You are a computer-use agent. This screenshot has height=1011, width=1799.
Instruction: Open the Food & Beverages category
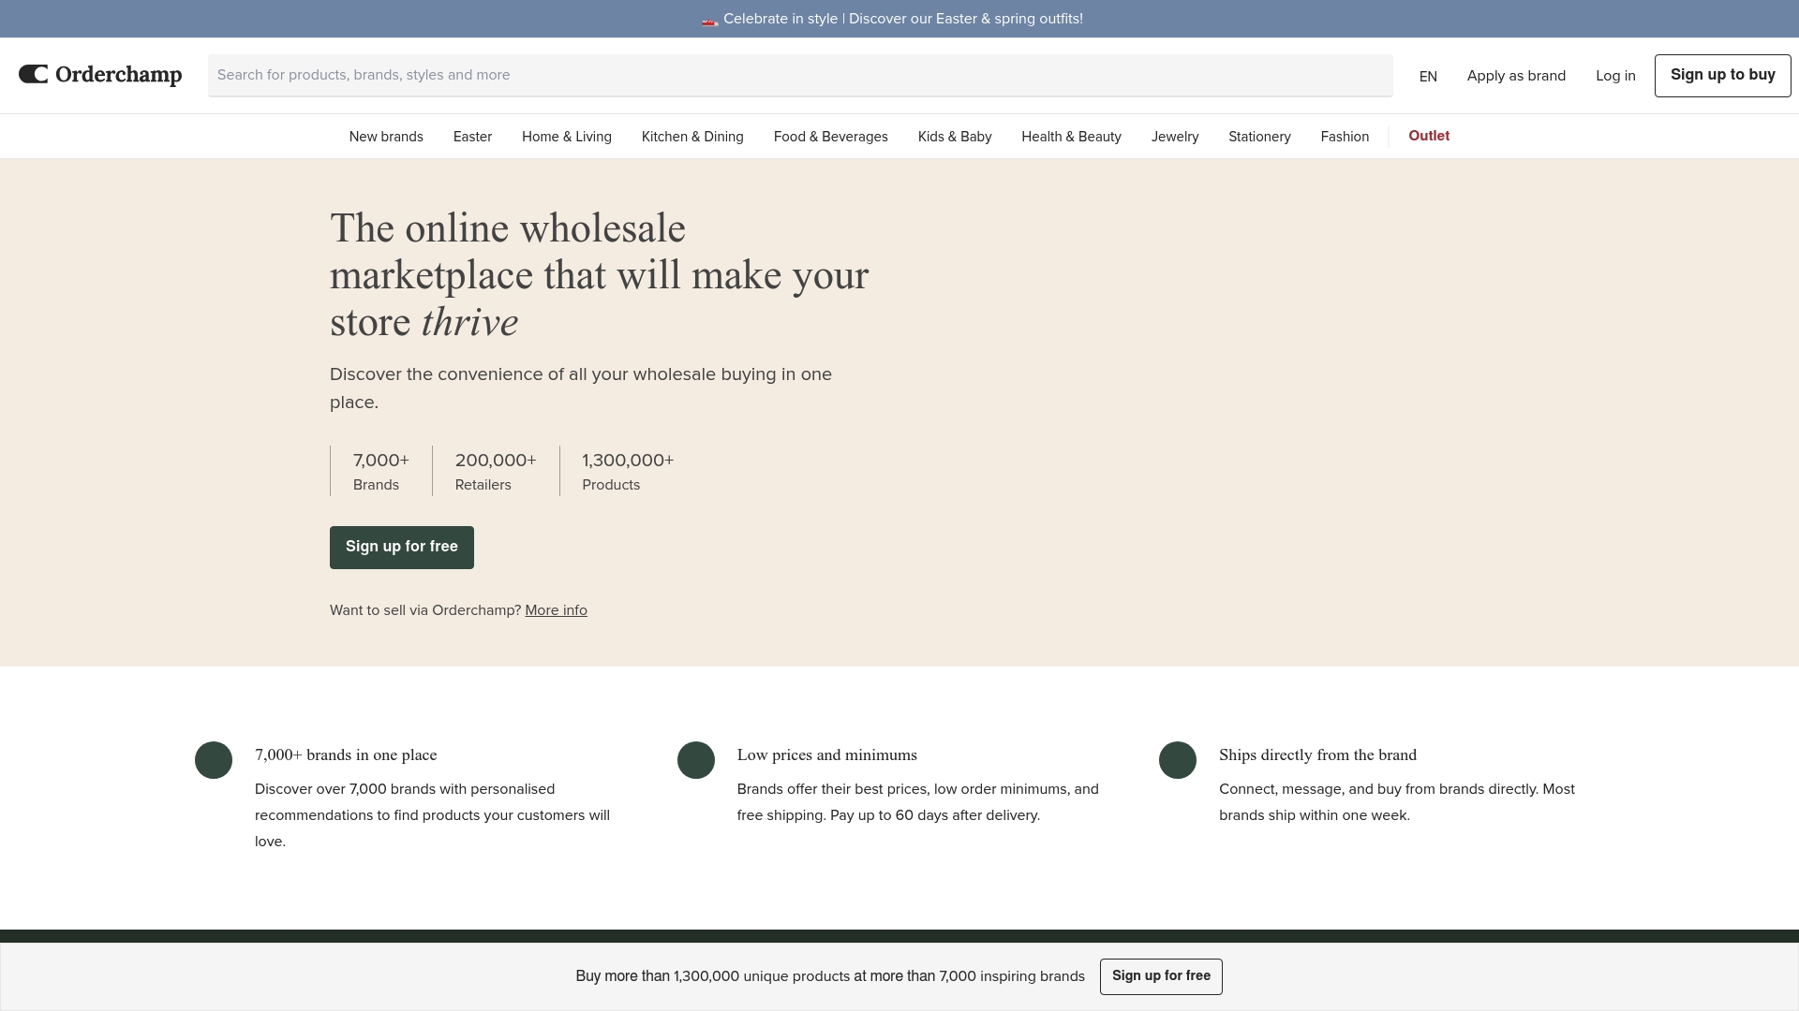click(x=830, y=136)
